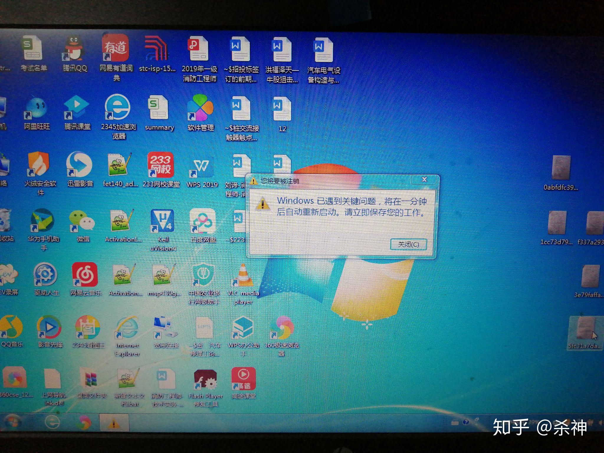Viewport: 604px width, 453px height.
Task: Select the msp430g file icon
Action: click(164, 280)
